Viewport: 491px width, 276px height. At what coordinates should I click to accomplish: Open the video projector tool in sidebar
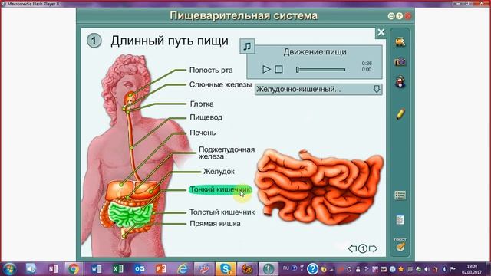pyautogui.click(x=400, y=41)
